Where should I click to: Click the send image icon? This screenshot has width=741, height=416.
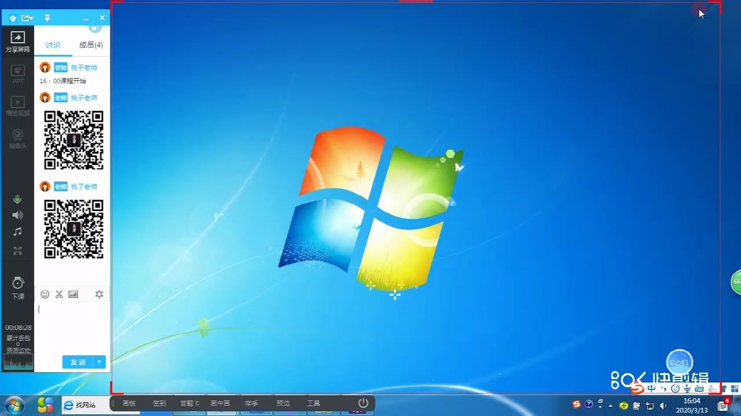(73, 294)
